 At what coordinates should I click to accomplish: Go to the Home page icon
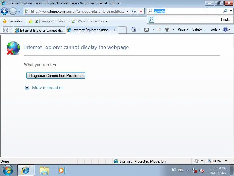point(134,29)
